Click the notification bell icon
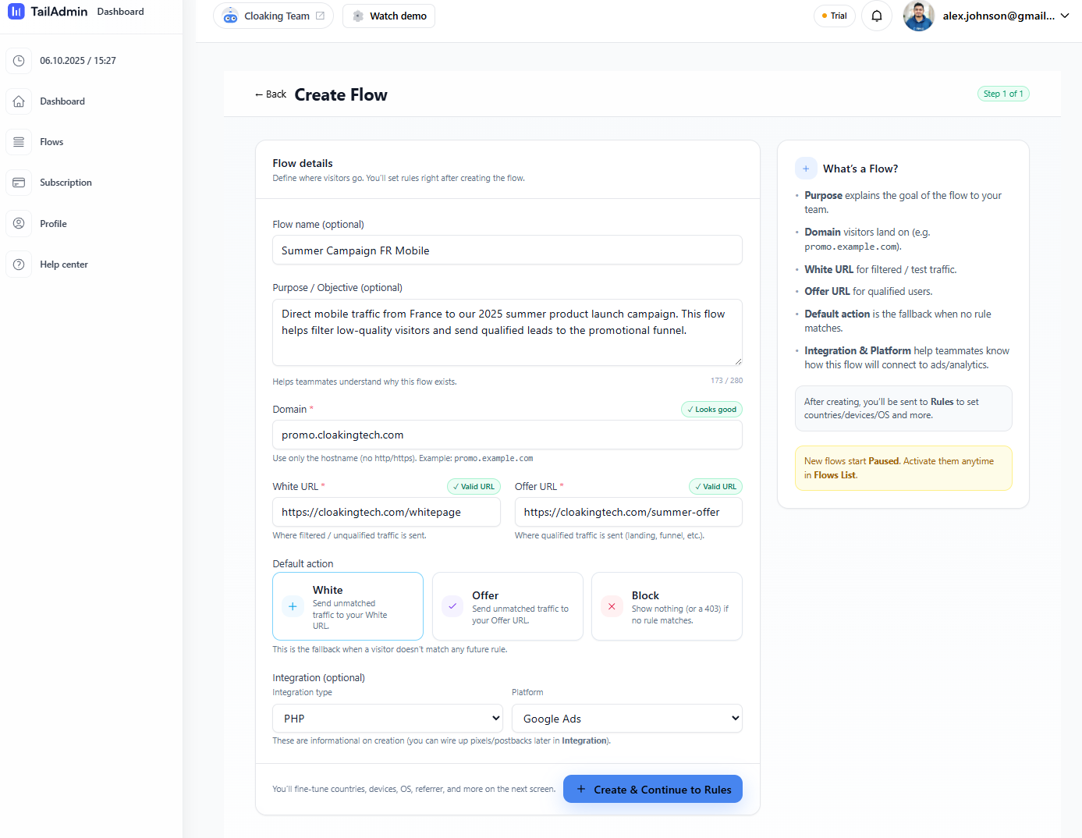Image resolution: width=1082 pixels, height=838 pixels. [x=876, y=16]
